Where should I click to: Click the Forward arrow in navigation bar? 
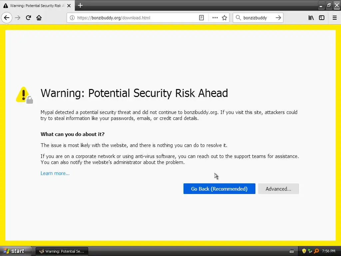point(18,18)
